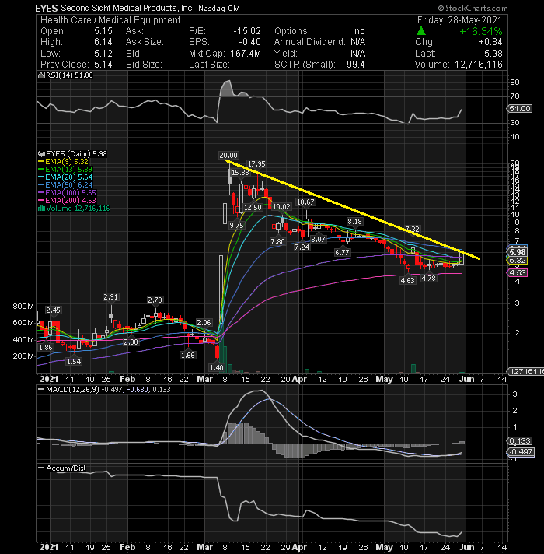Viewport: 544px width, 554px height.
Task: Select the company name Second Sight Medical Products
Action: [127, 8]
